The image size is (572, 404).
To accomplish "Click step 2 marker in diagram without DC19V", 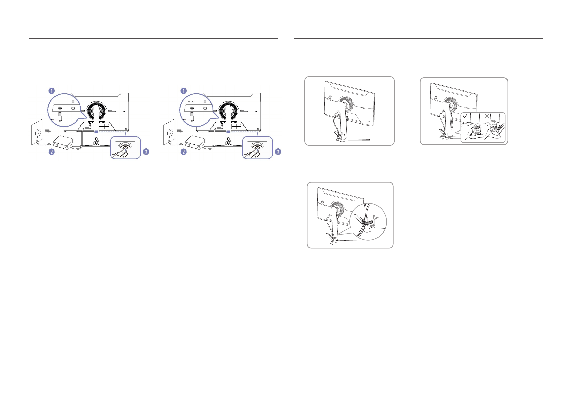I will (x=51, y=151).
